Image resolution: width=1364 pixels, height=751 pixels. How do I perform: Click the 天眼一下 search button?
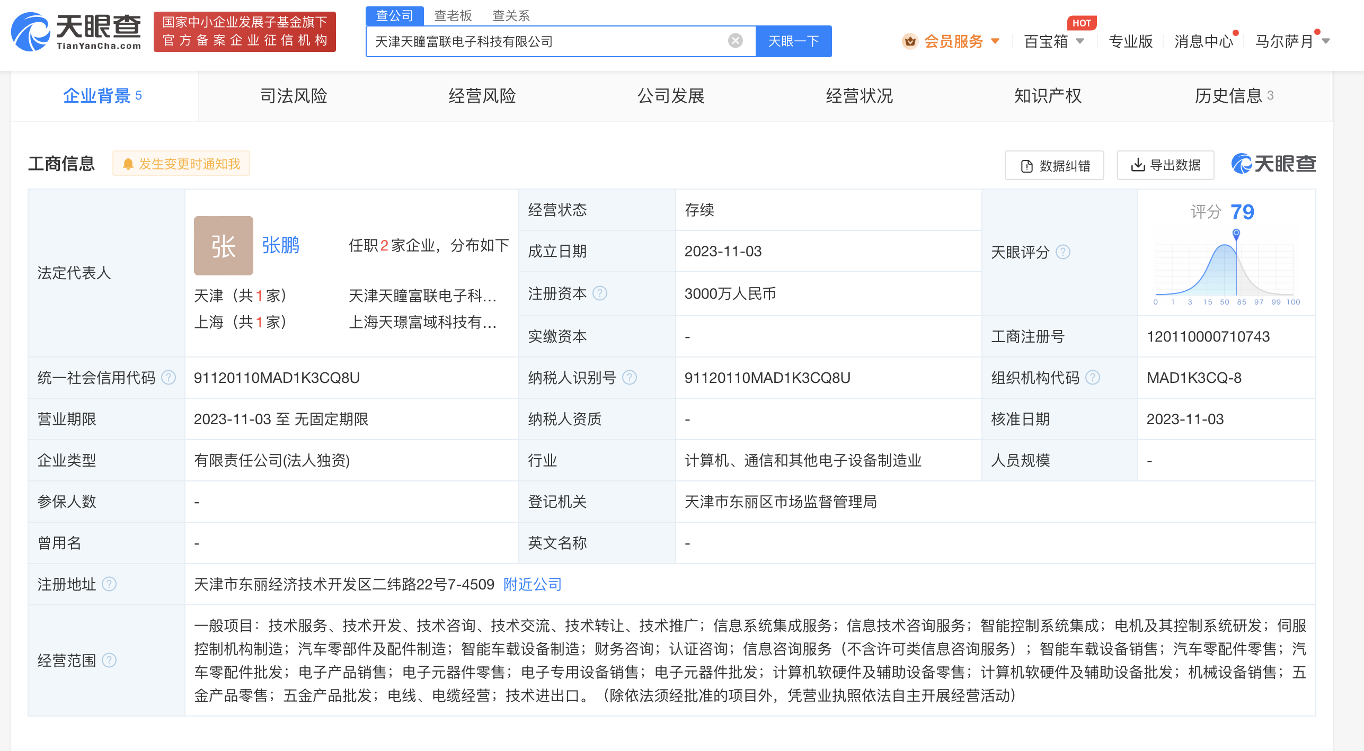(x=793, y=41)
